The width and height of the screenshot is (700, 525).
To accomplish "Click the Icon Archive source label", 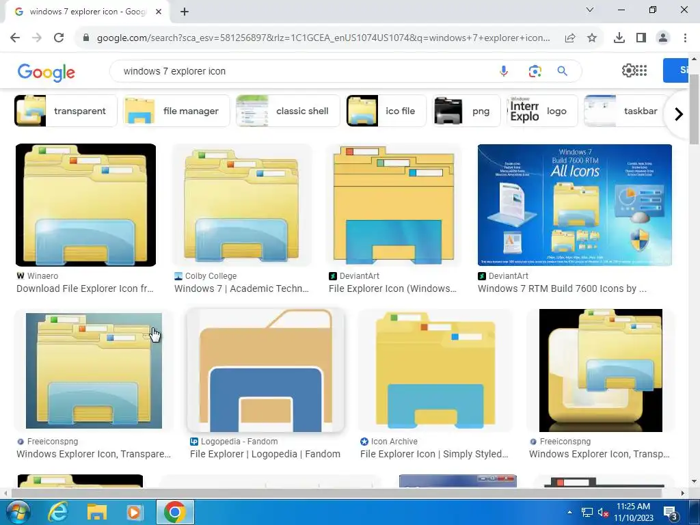I will click(x=394, y=441).
